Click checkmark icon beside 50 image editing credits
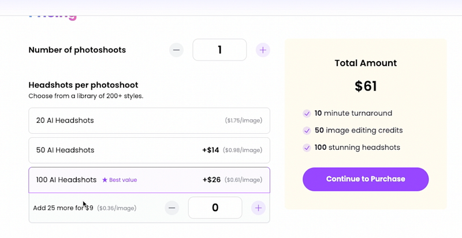The width and height of the screenshot is (462, 238). 307,131
